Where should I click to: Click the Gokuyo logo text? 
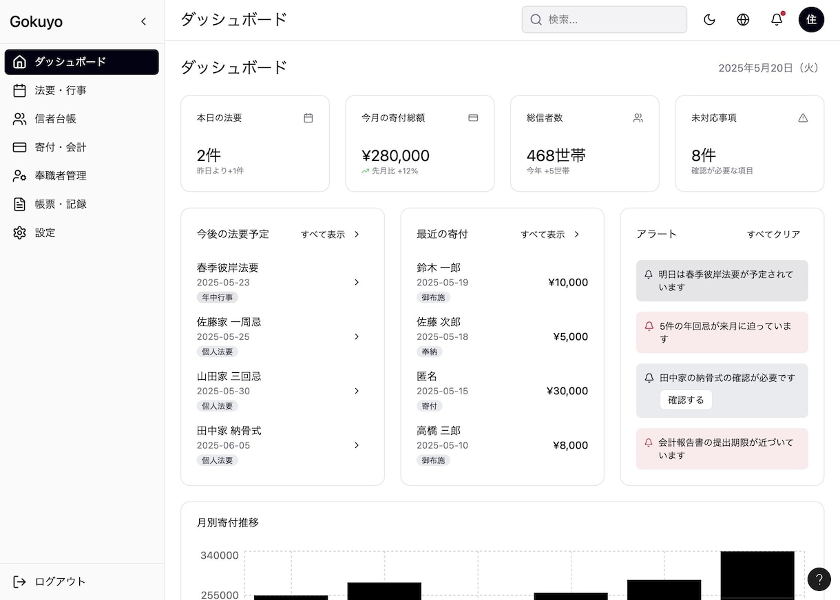(x=36, y=21)
